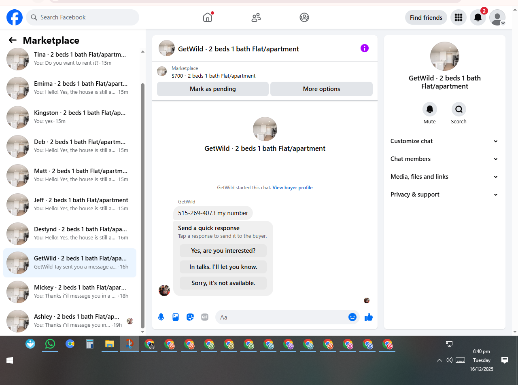518x385 pixels.
Task: Choose a GIF to send
Action: 205,317
